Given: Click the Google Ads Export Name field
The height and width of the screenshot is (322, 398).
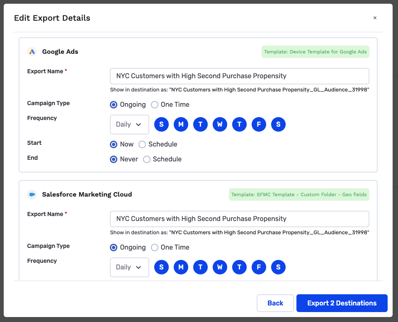Looking at the screenshot, I should 239,76.
